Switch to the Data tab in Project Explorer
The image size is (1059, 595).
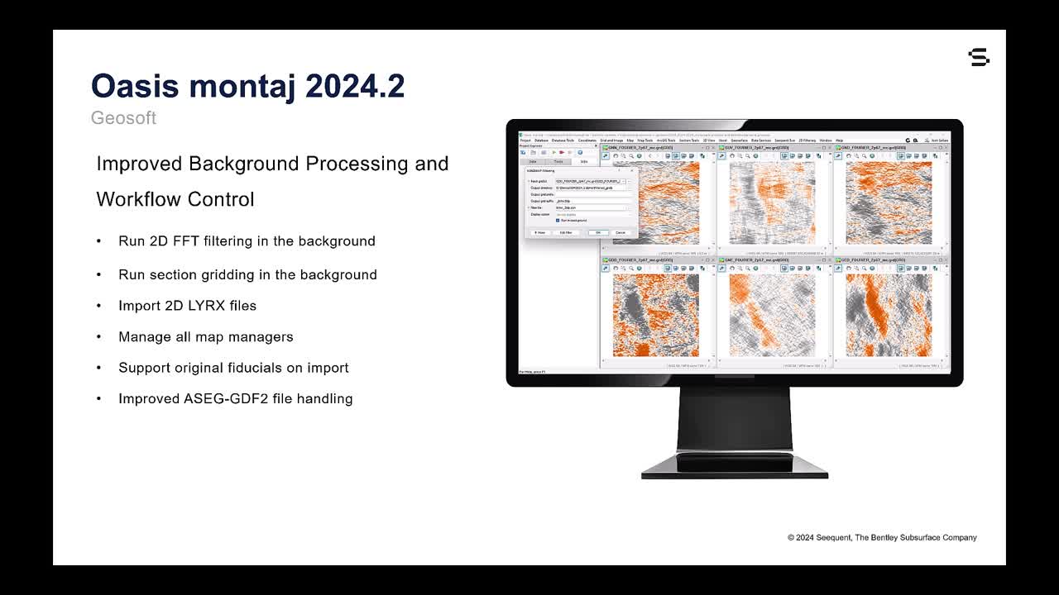point(533,161)
